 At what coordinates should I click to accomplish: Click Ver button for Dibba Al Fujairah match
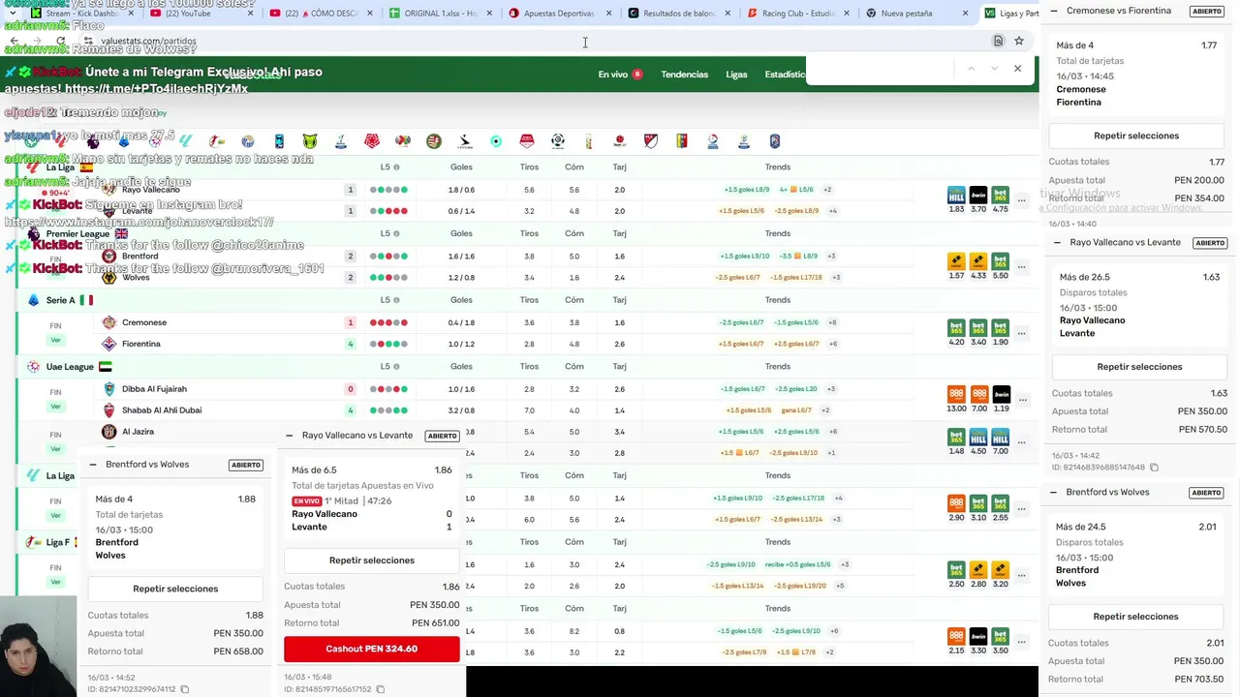click(x=55, y=407)
